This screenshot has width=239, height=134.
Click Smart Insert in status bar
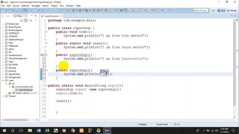click(x=162, y=124)
